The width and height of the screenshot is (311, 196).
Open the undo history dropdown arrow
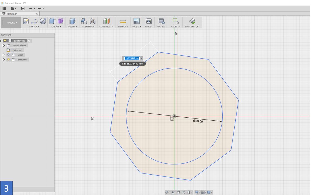click(34, 8)
